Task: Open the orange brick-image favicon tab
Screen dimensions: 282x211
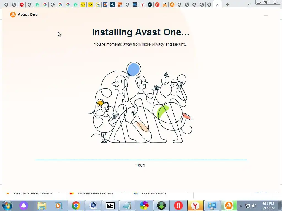Action: coord(120,5)
